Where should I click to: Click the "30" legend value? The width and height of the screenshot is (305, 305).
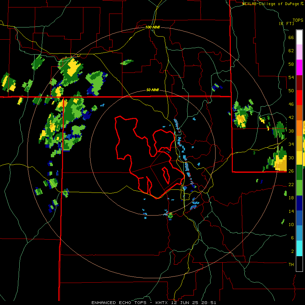click(291, 158)
